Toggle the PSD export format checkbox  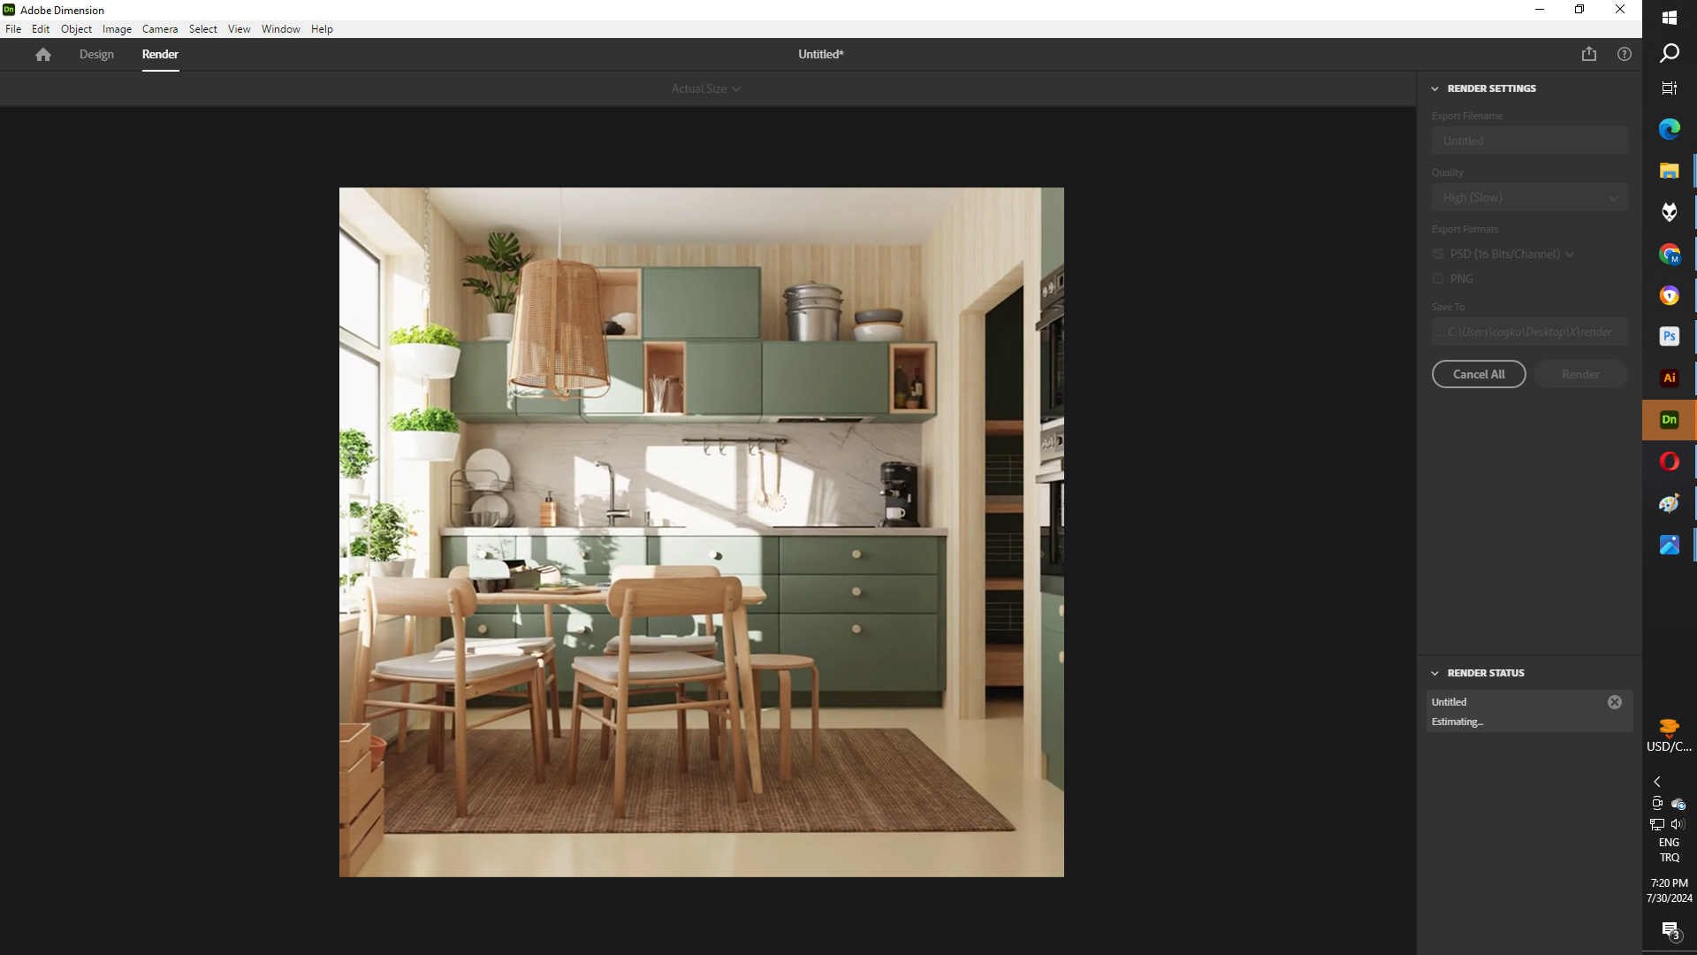[x=1438, y=255]
